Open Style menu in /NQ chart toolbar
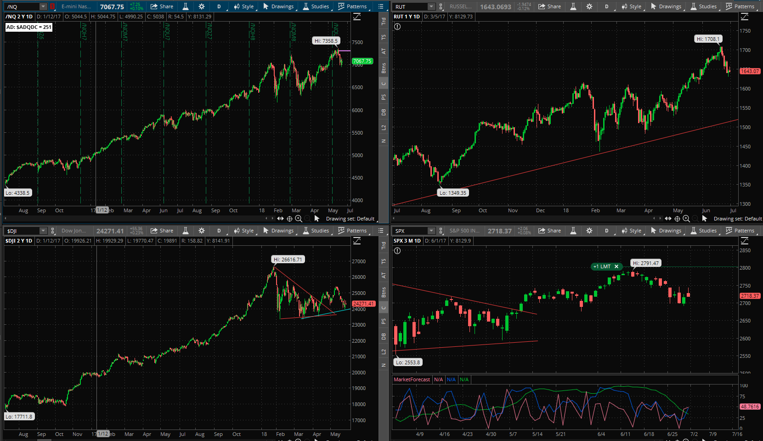 tap(243, 6)
